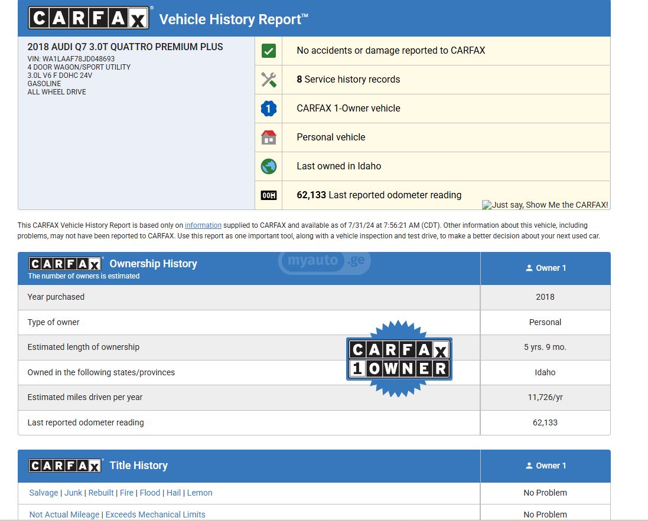Open the Exceeds Mechanical Limits link
The image size is (648, 521).
[155, 515]
